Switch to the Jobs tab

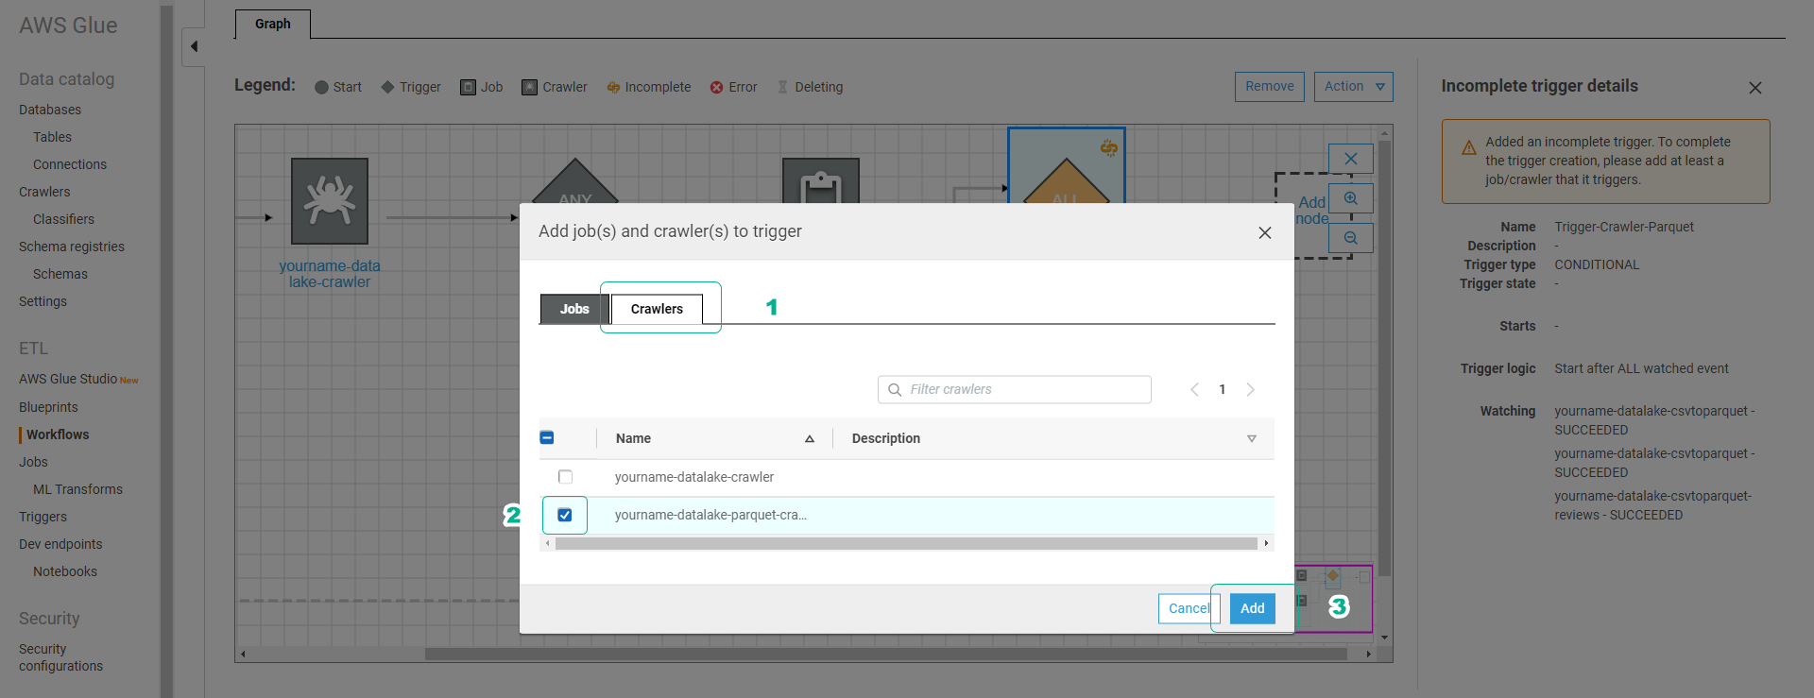point(573,309)
